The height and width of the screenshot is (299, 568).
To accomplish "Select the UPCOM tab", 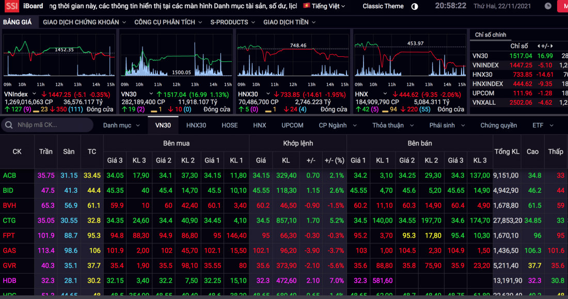I will 292,125.
